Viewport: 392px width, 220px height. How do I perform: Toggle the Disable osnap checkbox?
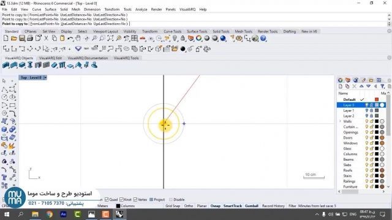click(x=171, y=200)
